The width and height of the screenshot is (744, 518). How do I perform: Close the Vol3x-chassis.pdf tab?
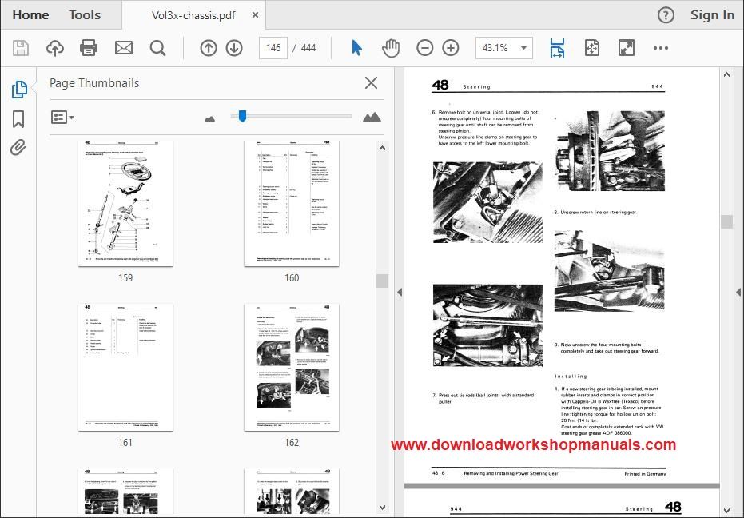pyautogui.click(x=255, y=15)
